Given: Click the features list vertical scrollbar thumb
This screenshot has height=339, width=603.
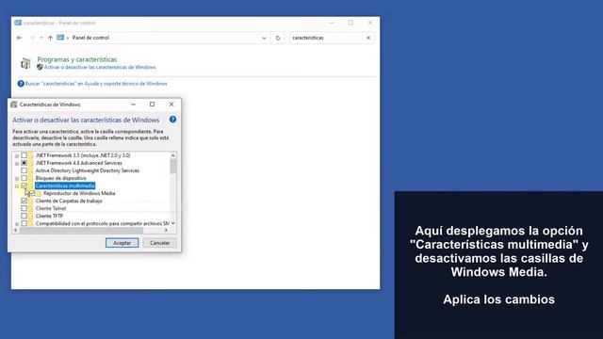Looking at the screenshot, I should click(x=173, y=167).
